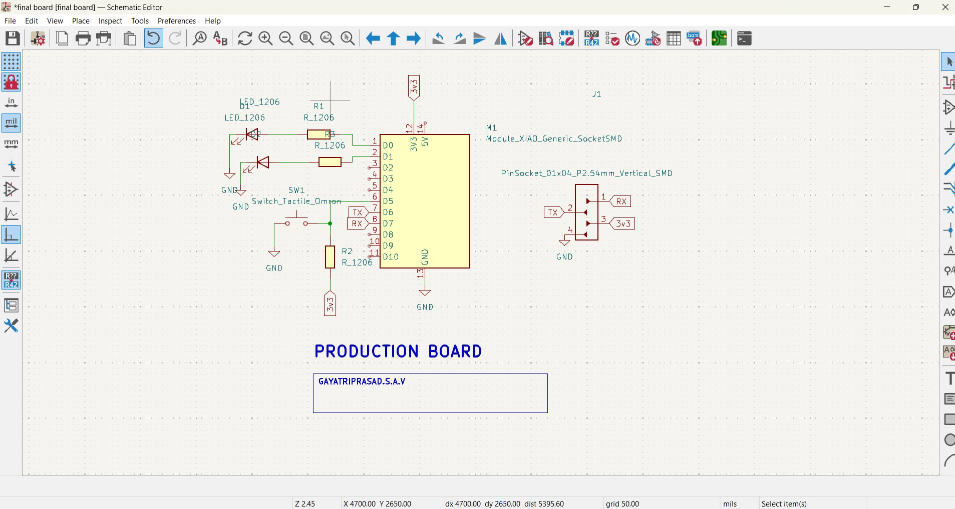Screen dimensions: 955x509
Task: Click the Refresh view icon
Action: 245,38
